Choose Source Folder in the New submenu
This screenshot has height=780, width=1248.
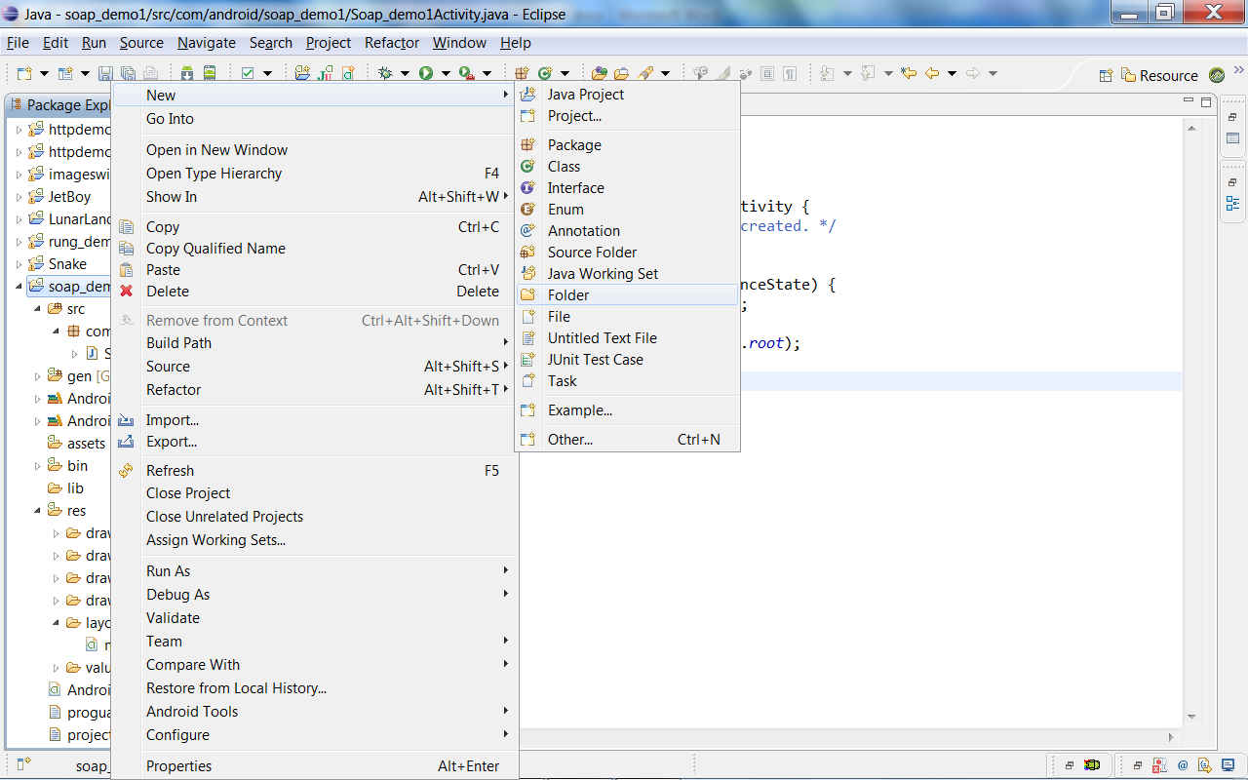coord(628,253)
